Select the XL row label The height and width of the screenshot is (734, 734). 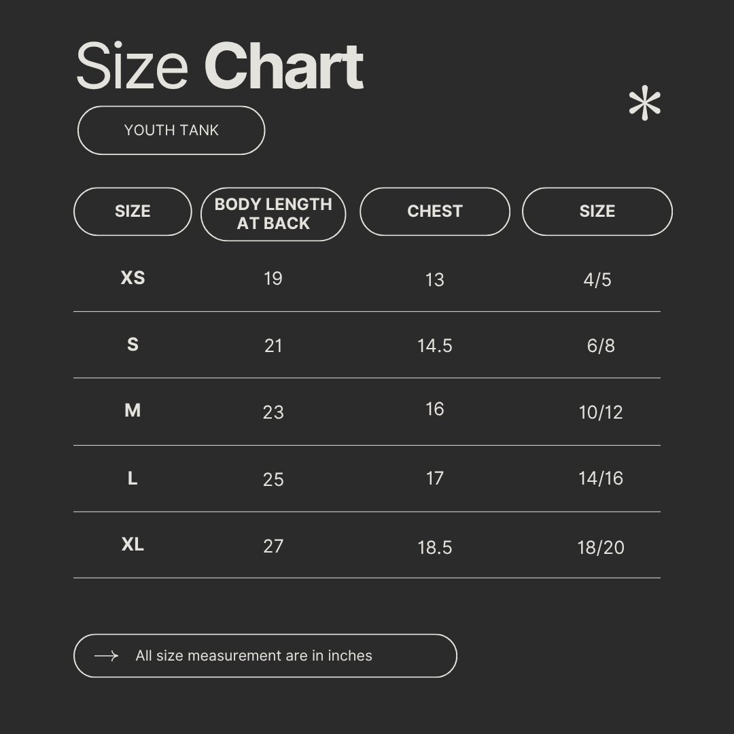133,544
